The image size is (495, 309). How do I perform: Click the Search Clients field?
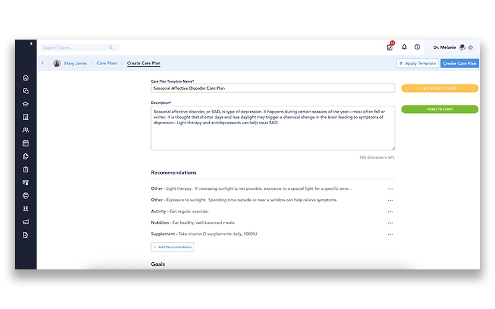tap(80, 48)
